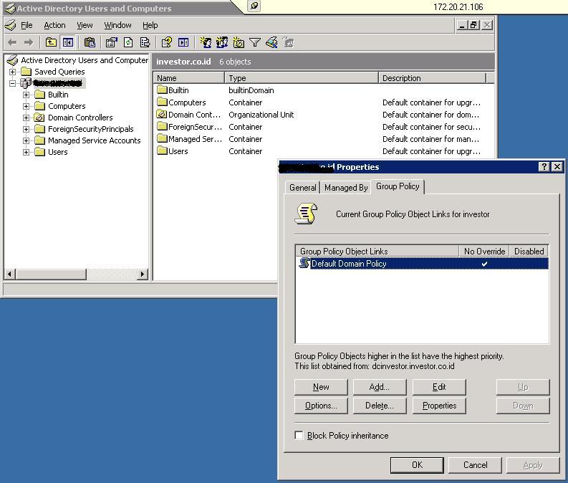Enable Block Policy inheritance checkbox

click(x=299, y=435)
